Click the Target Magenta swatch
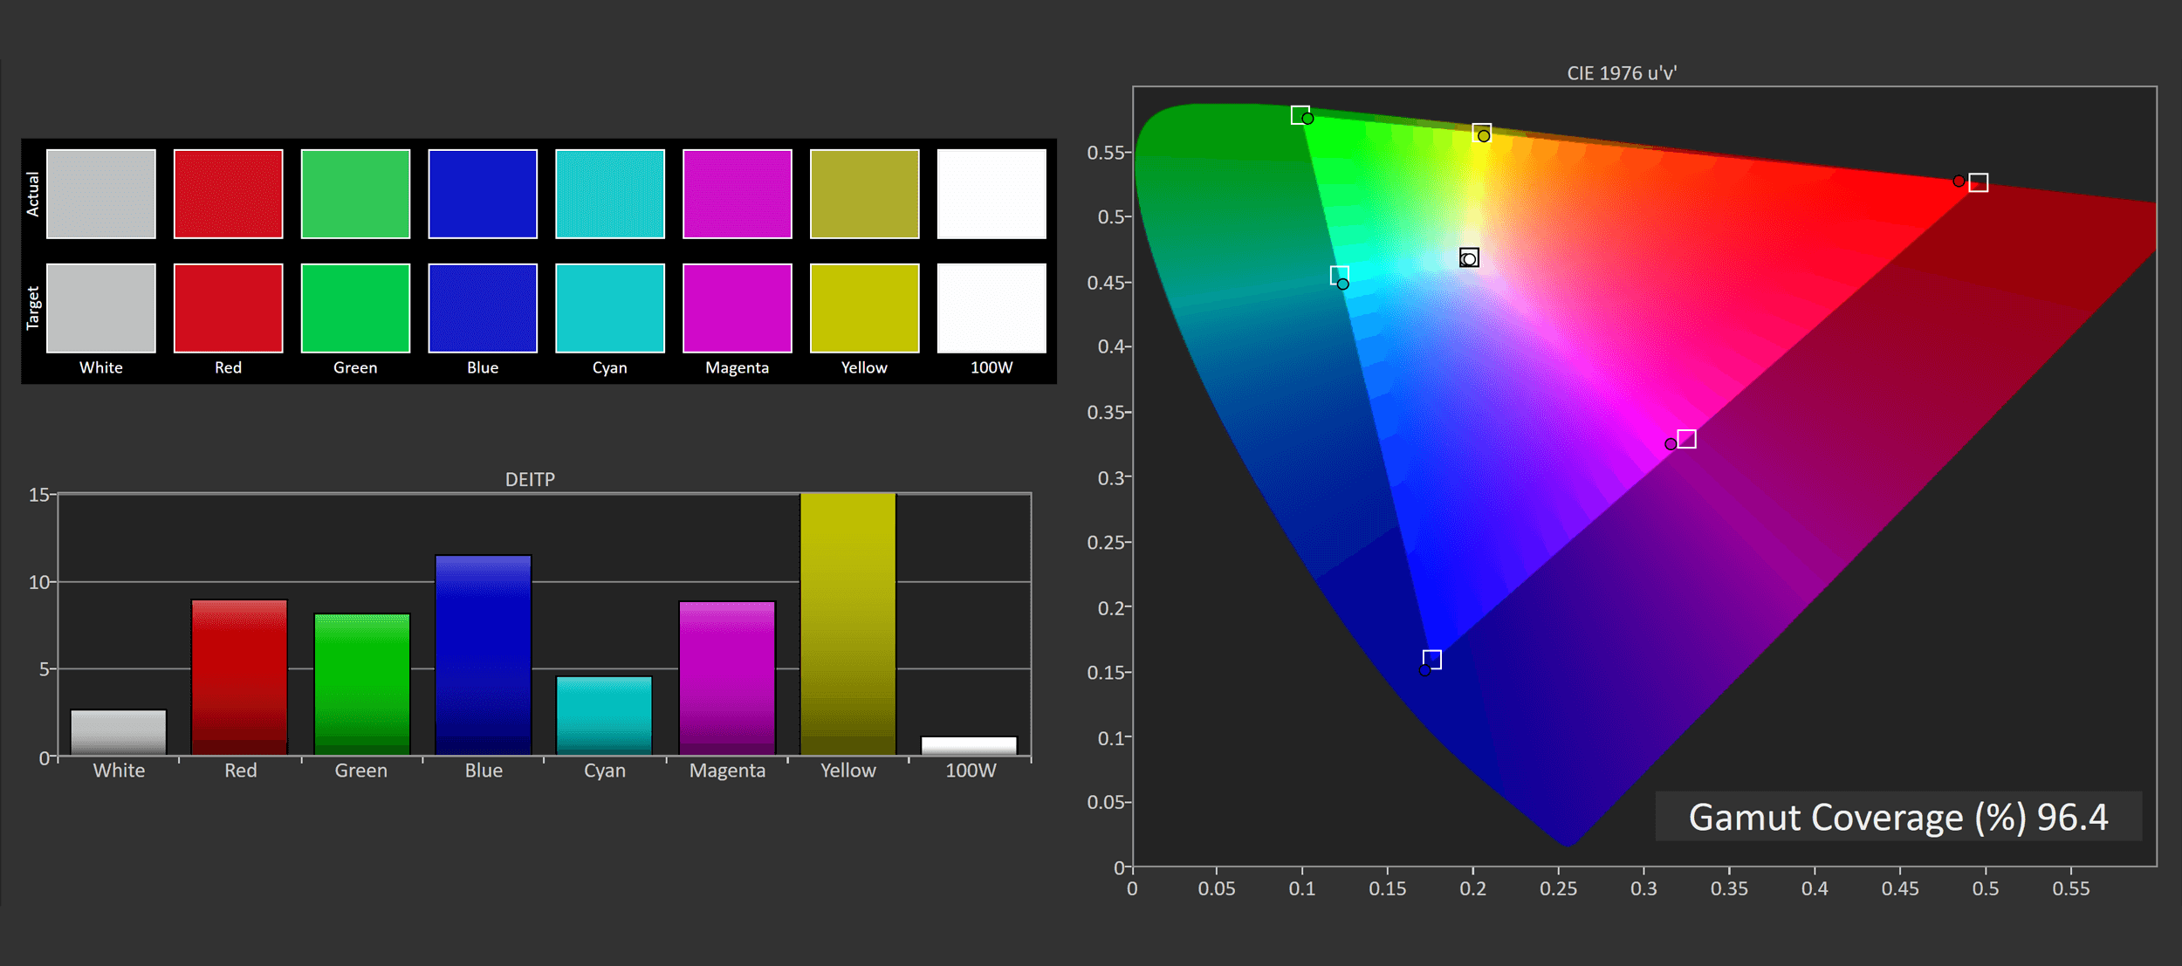 [737, 308]
